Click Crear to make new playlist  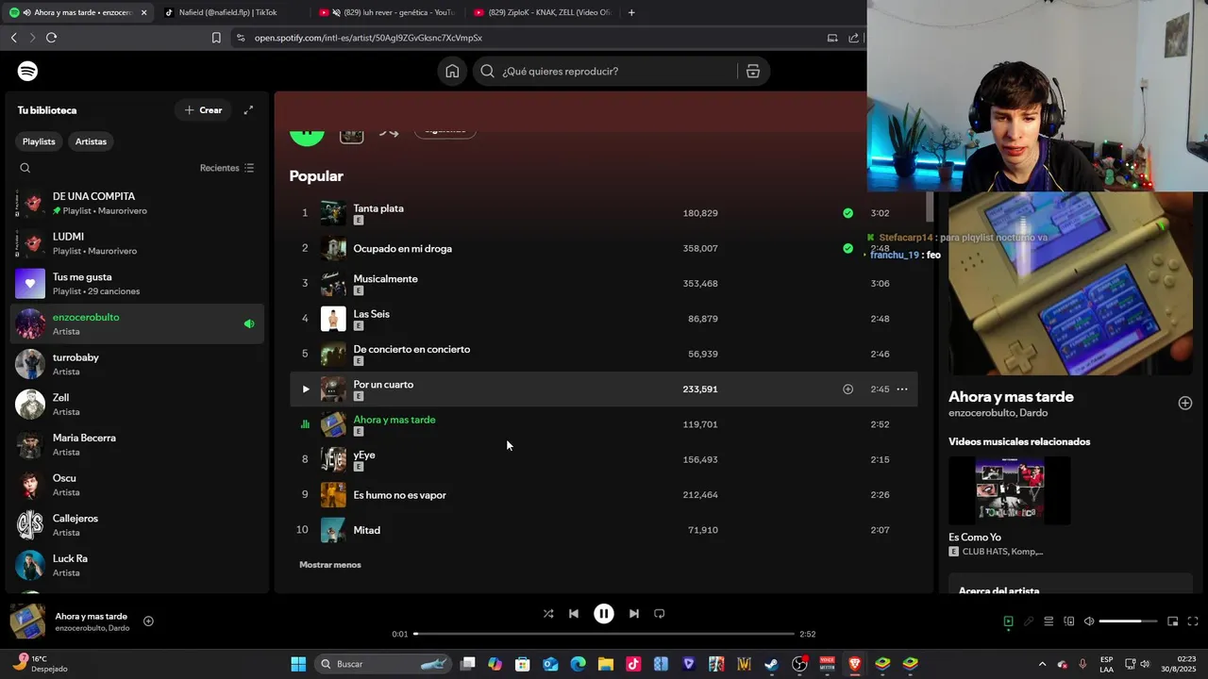(203, 110)
